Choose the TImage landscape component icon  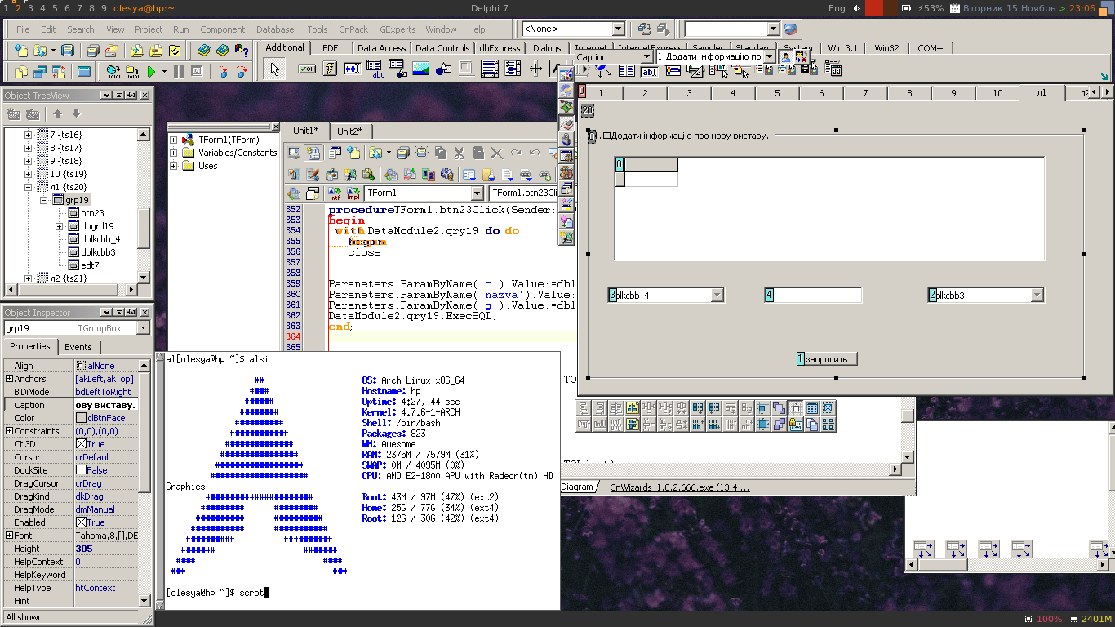click(421, 69)
